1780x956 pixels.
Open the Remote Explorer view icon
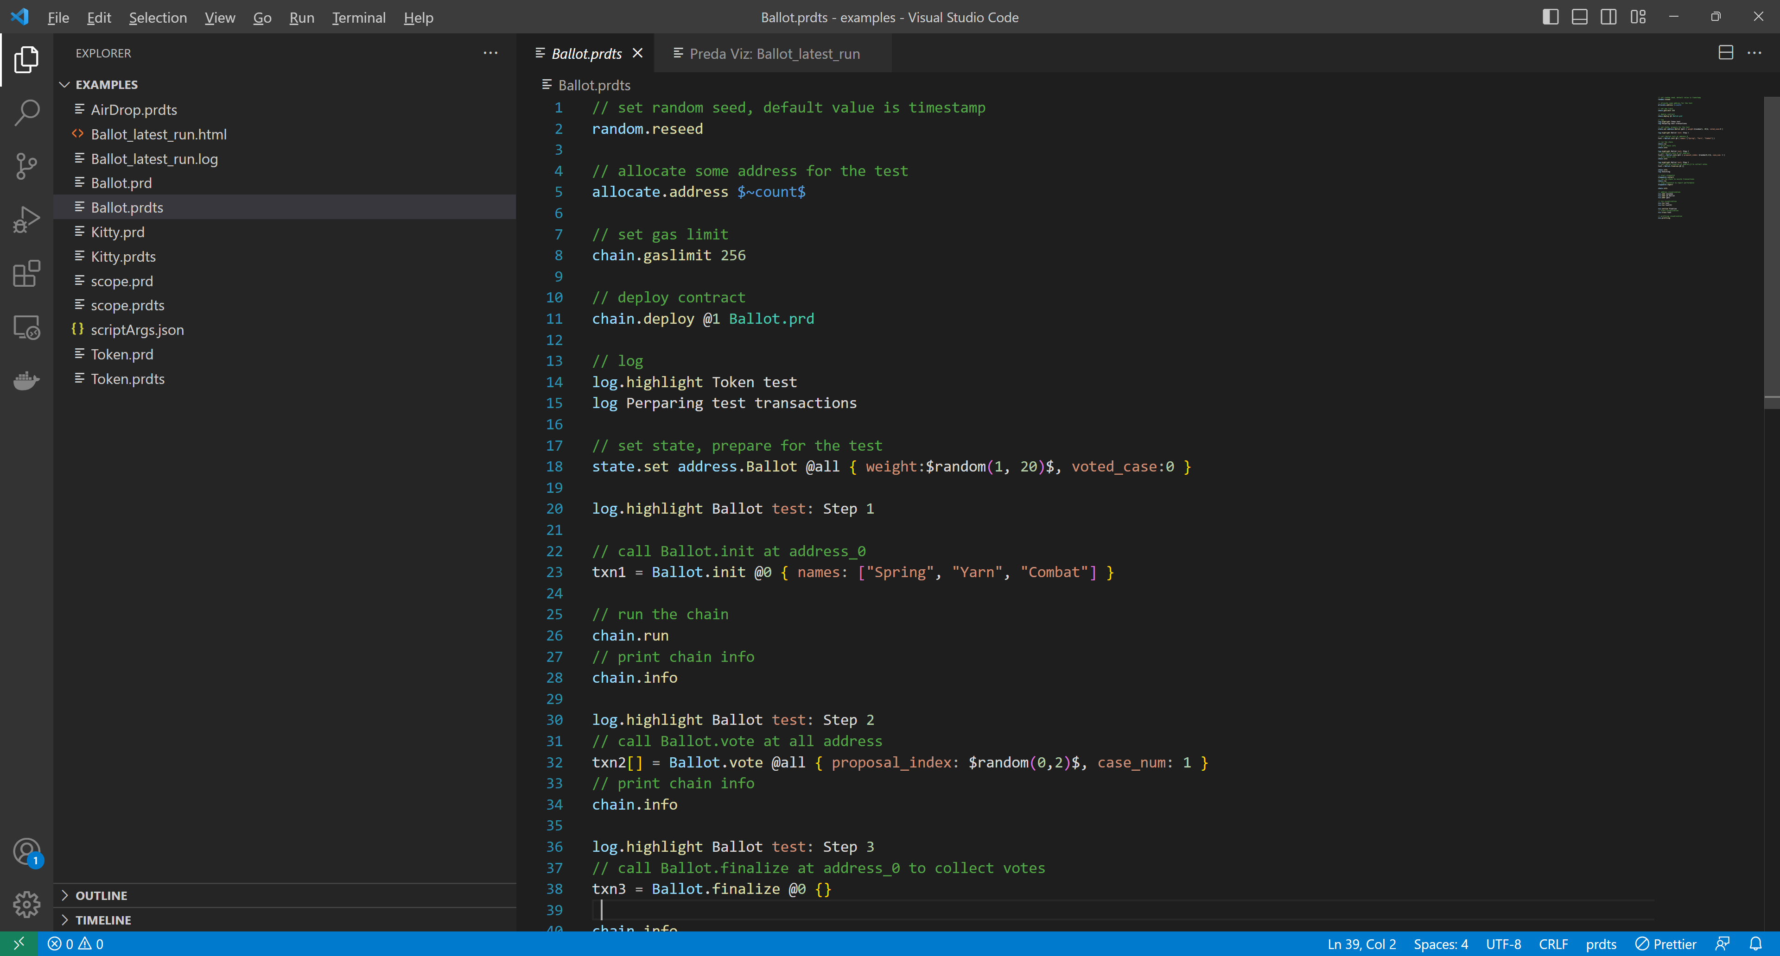click(26, 327)
